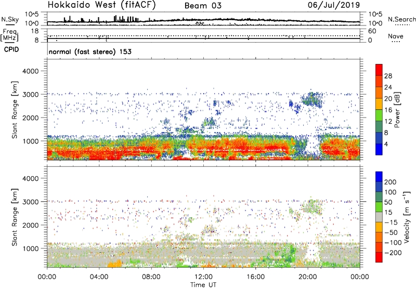Select the 'Beam 03' header label

[203, 6]
